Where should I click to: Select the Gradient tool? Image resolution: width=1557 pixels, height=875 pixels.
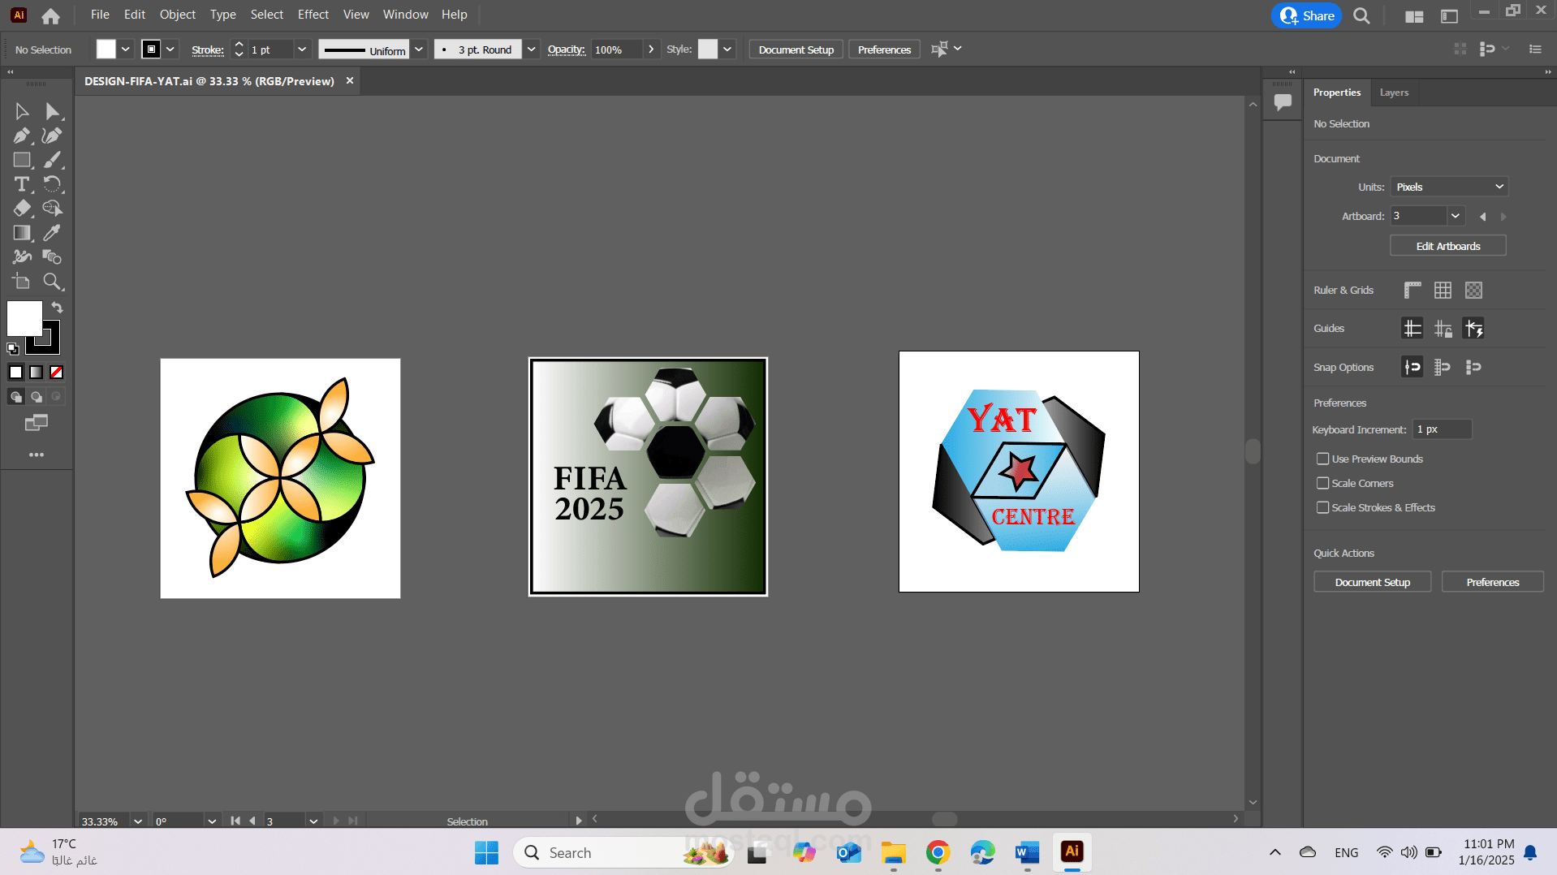pyautogui.click(x=22, y=233)
